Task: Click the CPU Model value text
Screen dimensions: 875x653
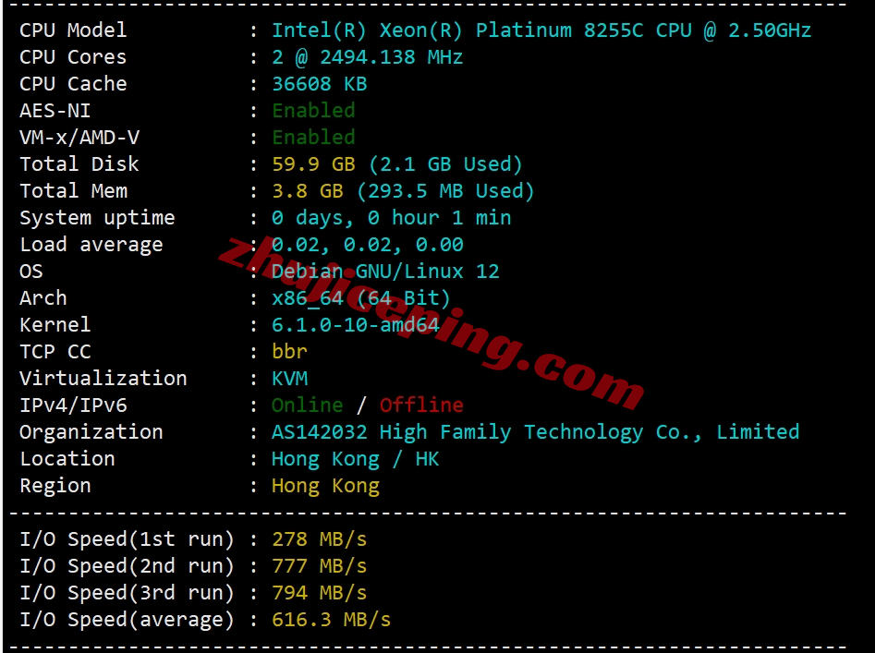Action: [541, 30]
